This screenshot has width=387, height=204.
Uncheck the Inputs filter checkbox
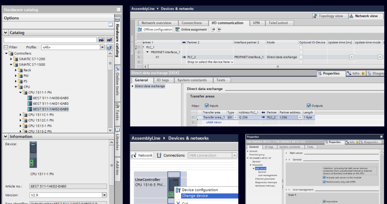[206, 106]
